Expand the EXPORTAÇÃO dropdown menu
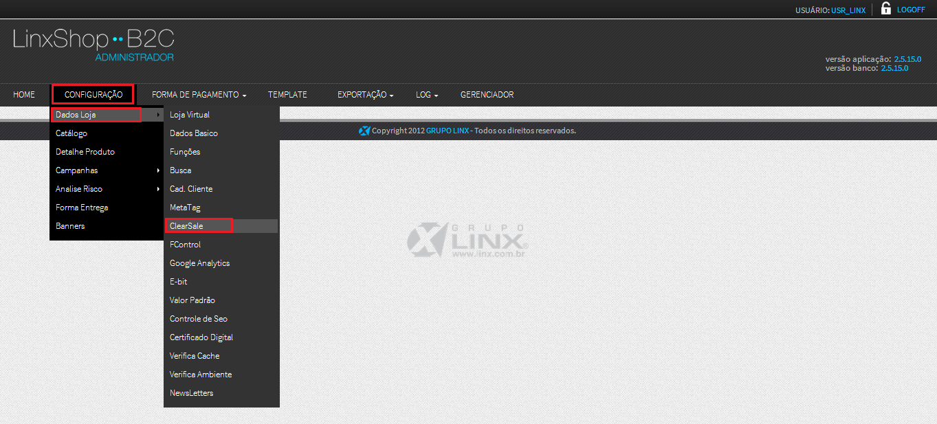The height and width of the screenshot is (424, 937). [365, 95]
